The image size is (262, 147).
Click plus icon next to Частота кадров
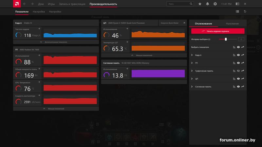pyautogui.click(x=39, y=29)
